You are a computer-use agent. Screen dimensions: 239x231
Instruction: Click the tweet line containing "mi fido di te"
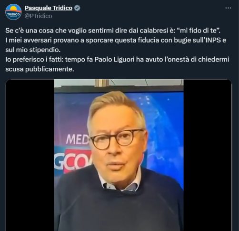[113, 31]
